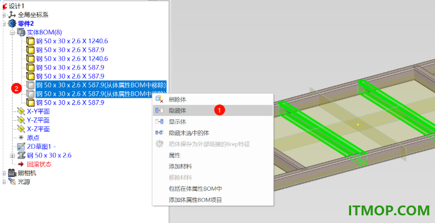Click the 隐藏体 icon in context menu
This screenshot has height=223, width=435.
[x=159, y=110]
